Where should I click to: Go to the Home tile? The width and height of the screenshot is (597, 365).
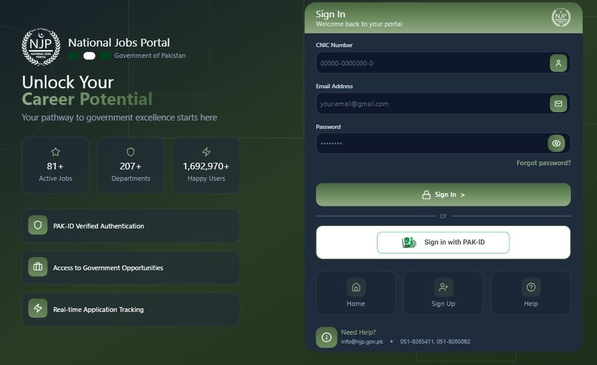[355, 293]
